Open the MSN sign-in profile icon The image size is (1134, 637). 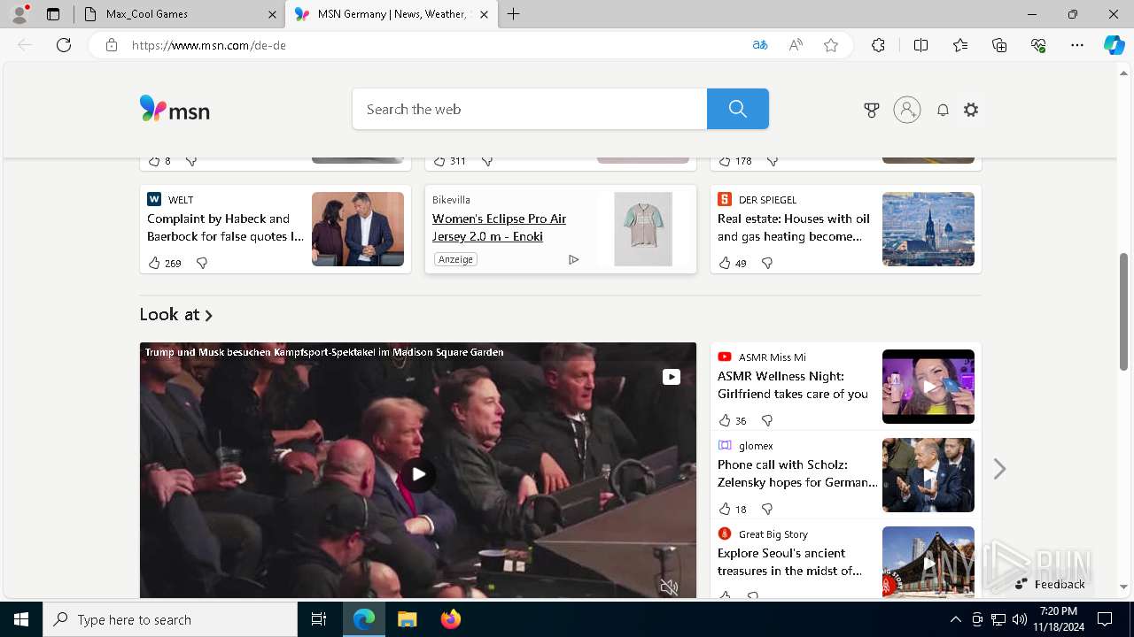point(907,110)
